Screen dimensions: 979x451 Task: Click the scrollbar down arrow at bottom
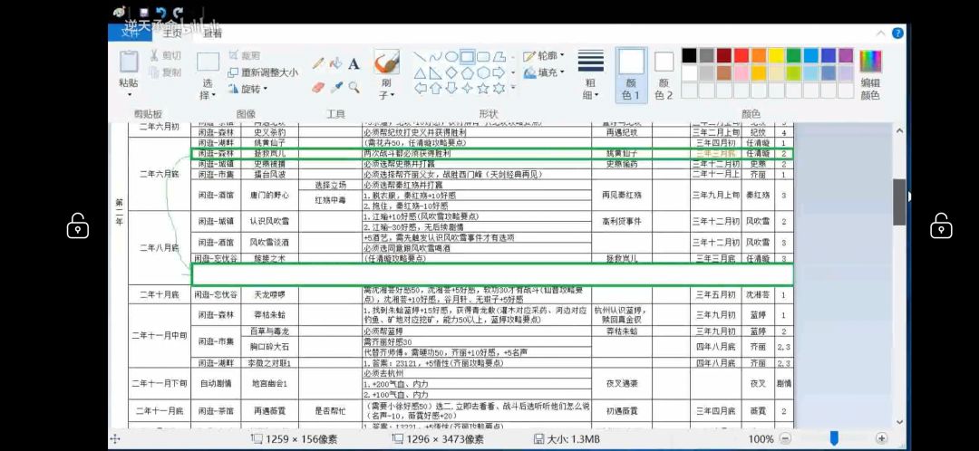click(899, 422)
